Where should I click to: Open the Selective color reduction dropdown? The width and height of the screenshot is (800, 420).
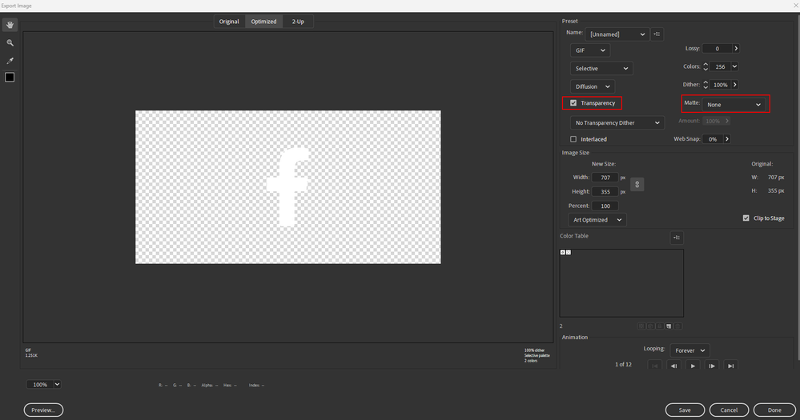point(601,68)
